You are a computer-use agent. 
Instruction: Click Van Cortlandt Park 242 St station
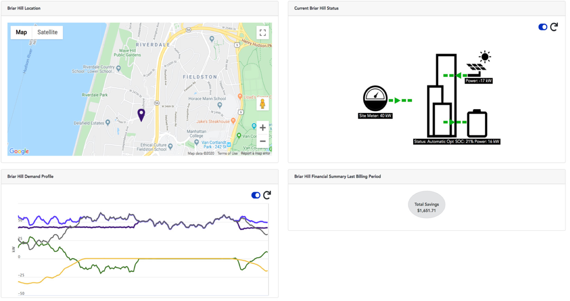point(229,145)
